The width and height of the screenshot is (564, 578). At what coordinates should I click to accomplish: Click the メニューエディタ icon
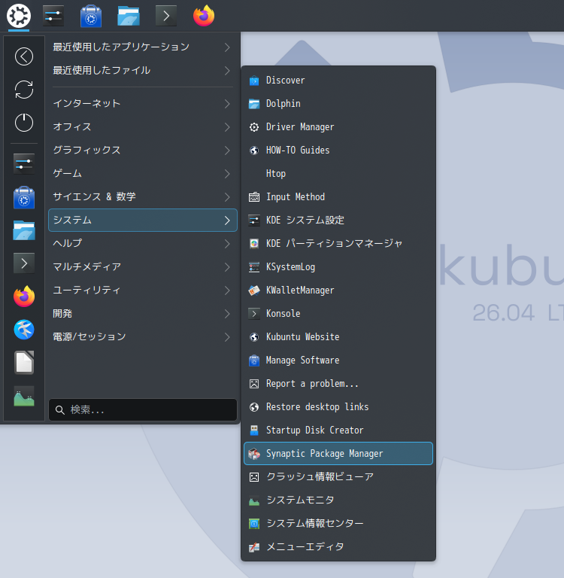tap(254, 546)
